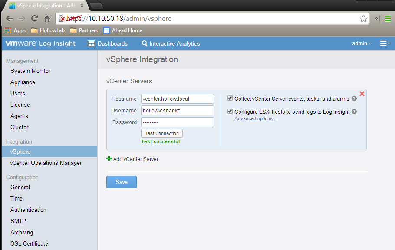Image resolution: width=395 pixels, height=250 pixels.
Task: Click green plus Add vCenter Server icon
Action: point(109,159)
